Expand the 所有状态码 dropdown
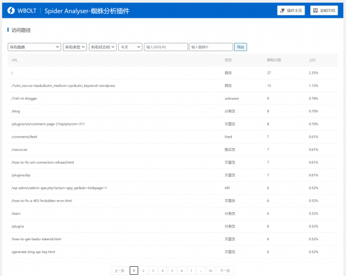 pyautogui.click(x=103, y=47)
